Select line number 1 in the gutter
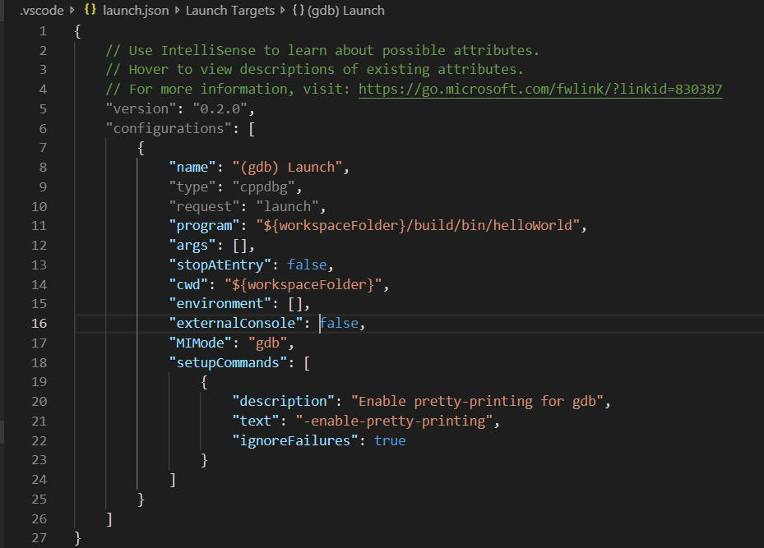Screen dimensions: 764x548 coord(43,30)
